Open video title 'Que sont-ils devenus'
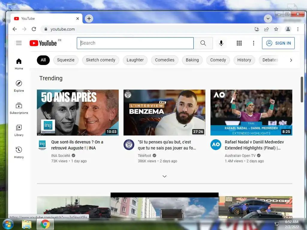The image size is (307, 230). tap(77, 145)
